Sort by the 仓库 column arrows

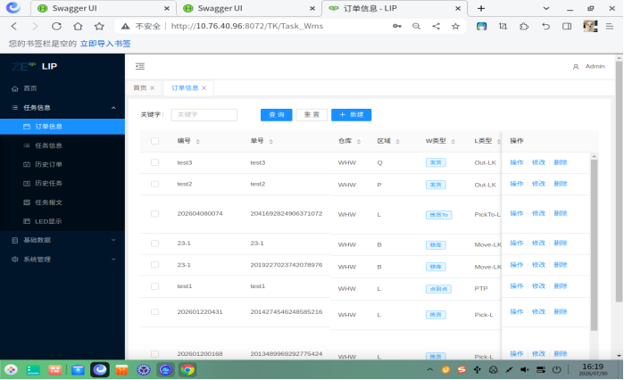pyautogui.click(x=358, y=142)
